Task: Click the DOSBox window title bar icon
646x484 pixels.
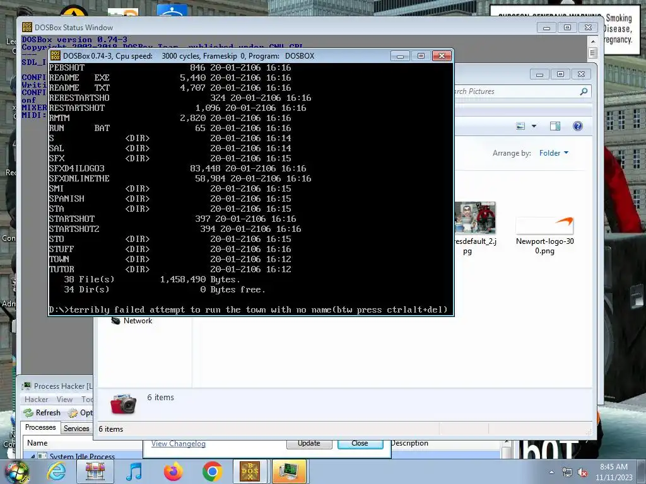Action: tap(56, 55)
